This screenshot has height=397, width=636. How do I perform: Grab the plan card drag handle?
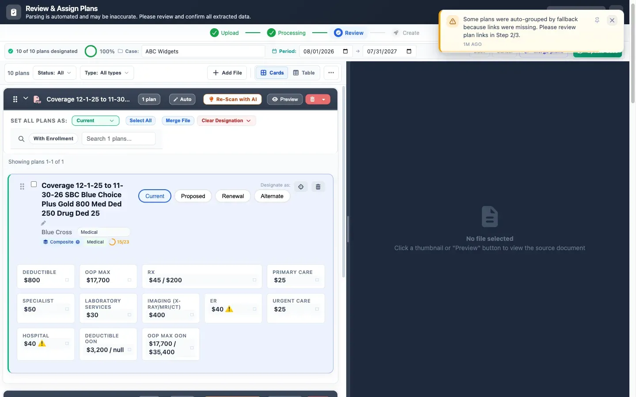pos(22,187)
